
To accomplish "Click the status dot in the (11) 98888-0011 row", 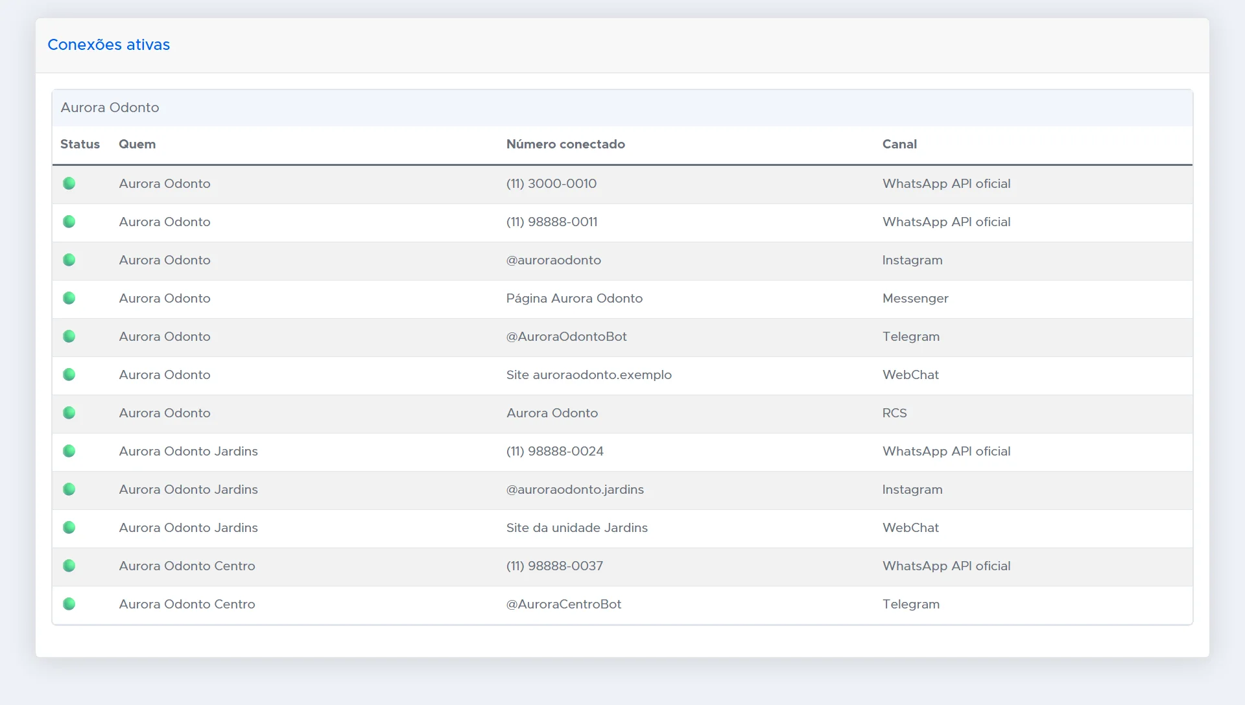I will point(69,222).
